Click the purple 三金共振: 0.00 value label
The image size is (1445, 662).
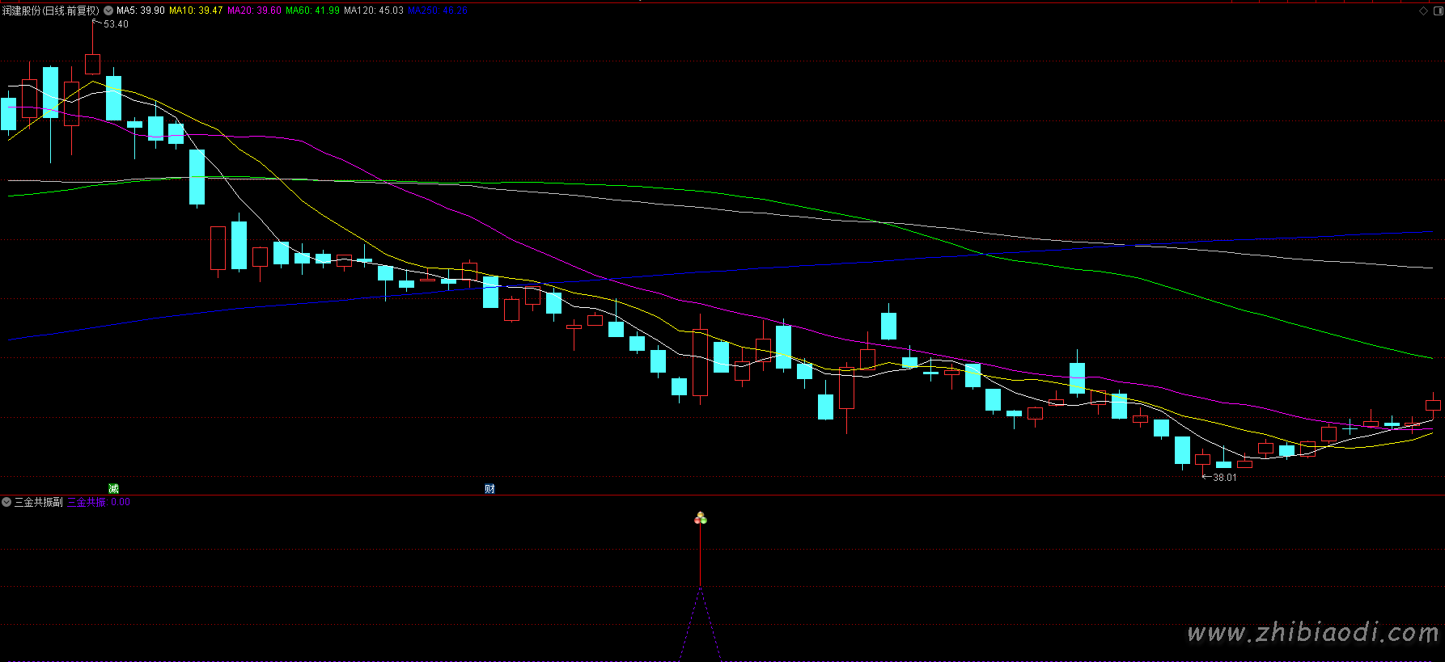pos(98,502)
